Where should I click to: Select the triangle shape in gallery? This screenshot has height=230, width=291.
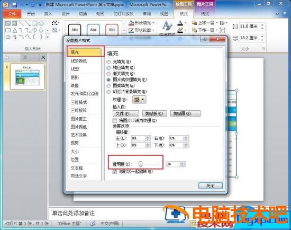click(x=15, y=30)
